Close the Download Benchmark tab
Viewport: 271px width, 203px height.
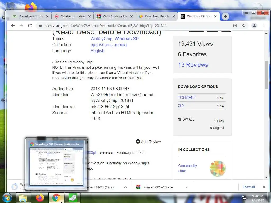[x=174, y=16]
